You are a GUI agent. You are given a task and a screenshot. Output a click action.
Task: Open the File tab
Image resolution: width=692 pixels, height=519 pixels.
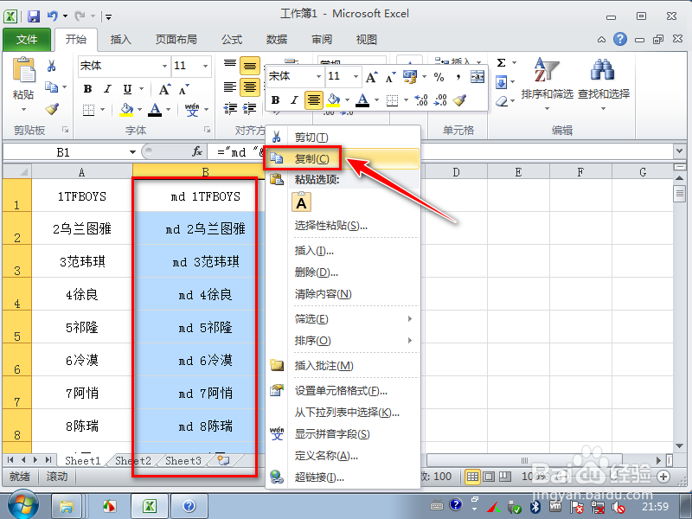click(x=27, y=40)
